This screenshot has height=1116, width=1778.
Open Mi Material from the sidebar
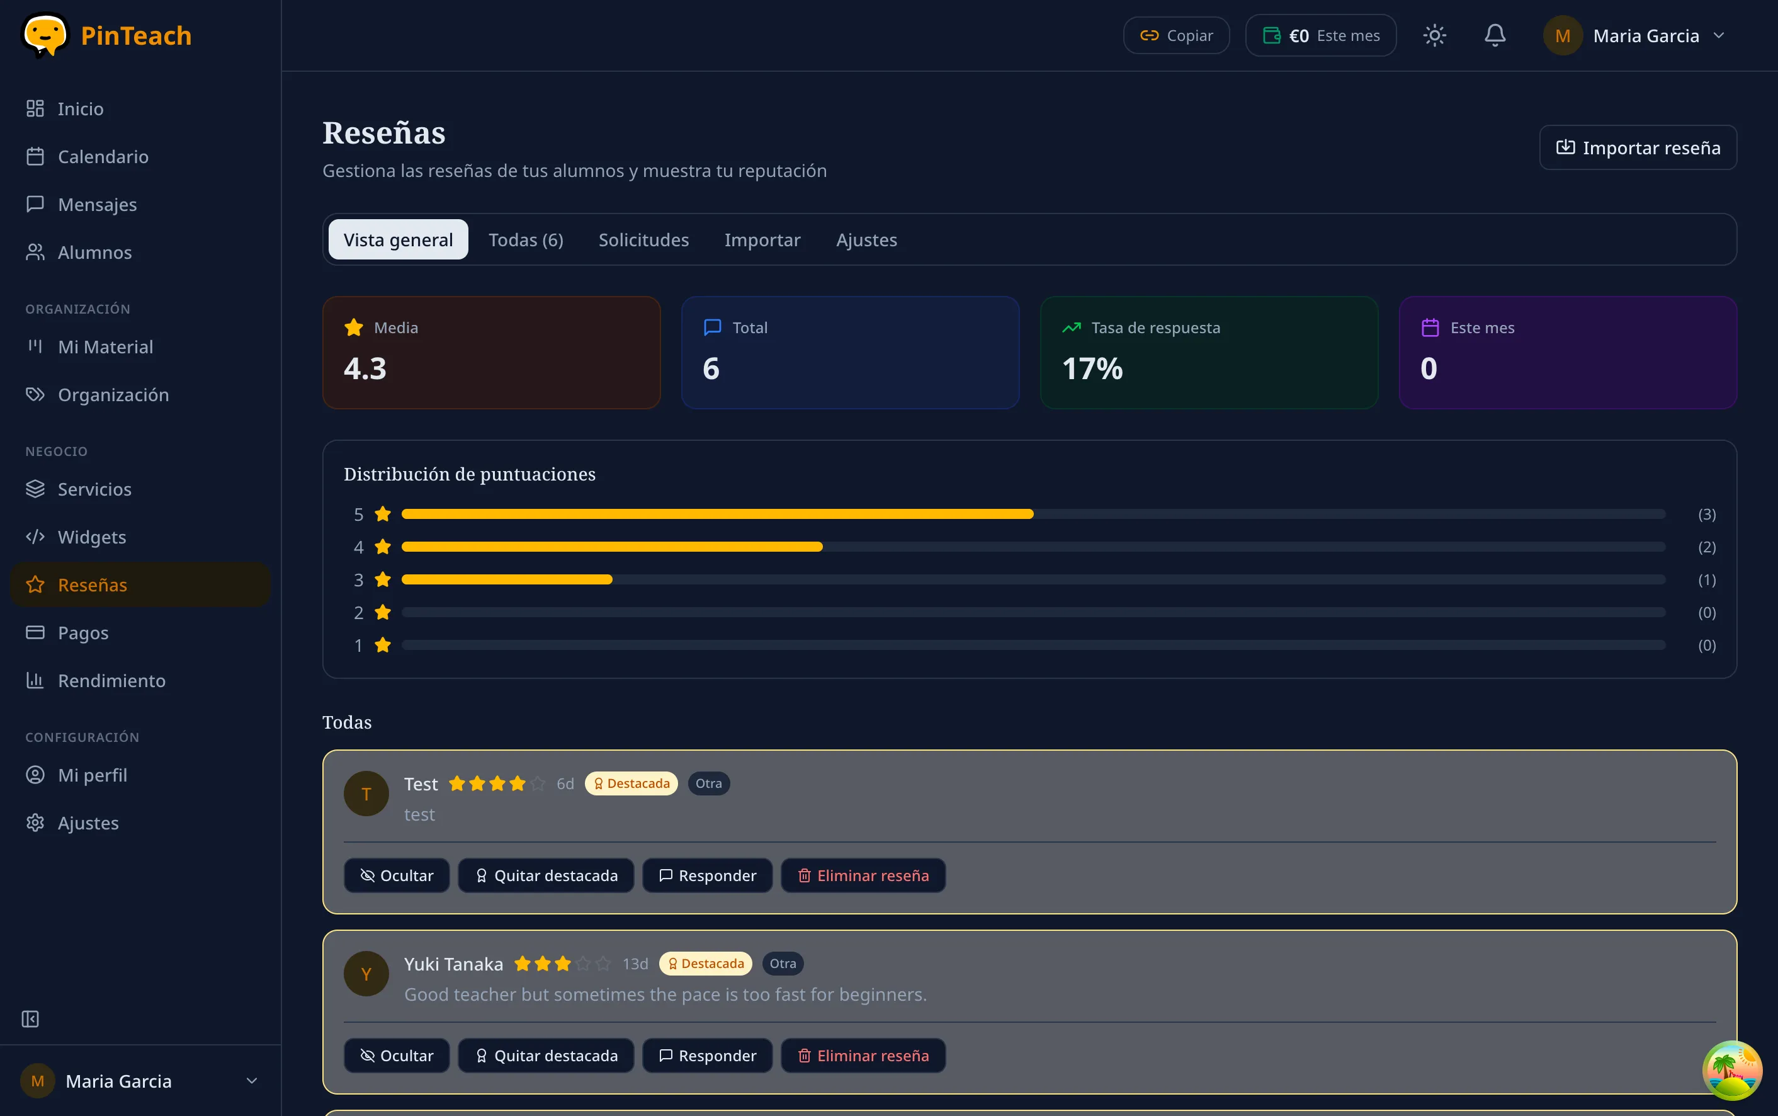[x=106, y=347]
